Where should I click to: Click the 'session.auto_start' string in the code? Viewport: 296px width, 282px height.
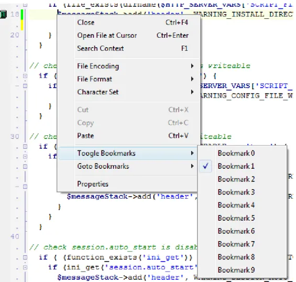pyautogui.click(x=151, y=267)
